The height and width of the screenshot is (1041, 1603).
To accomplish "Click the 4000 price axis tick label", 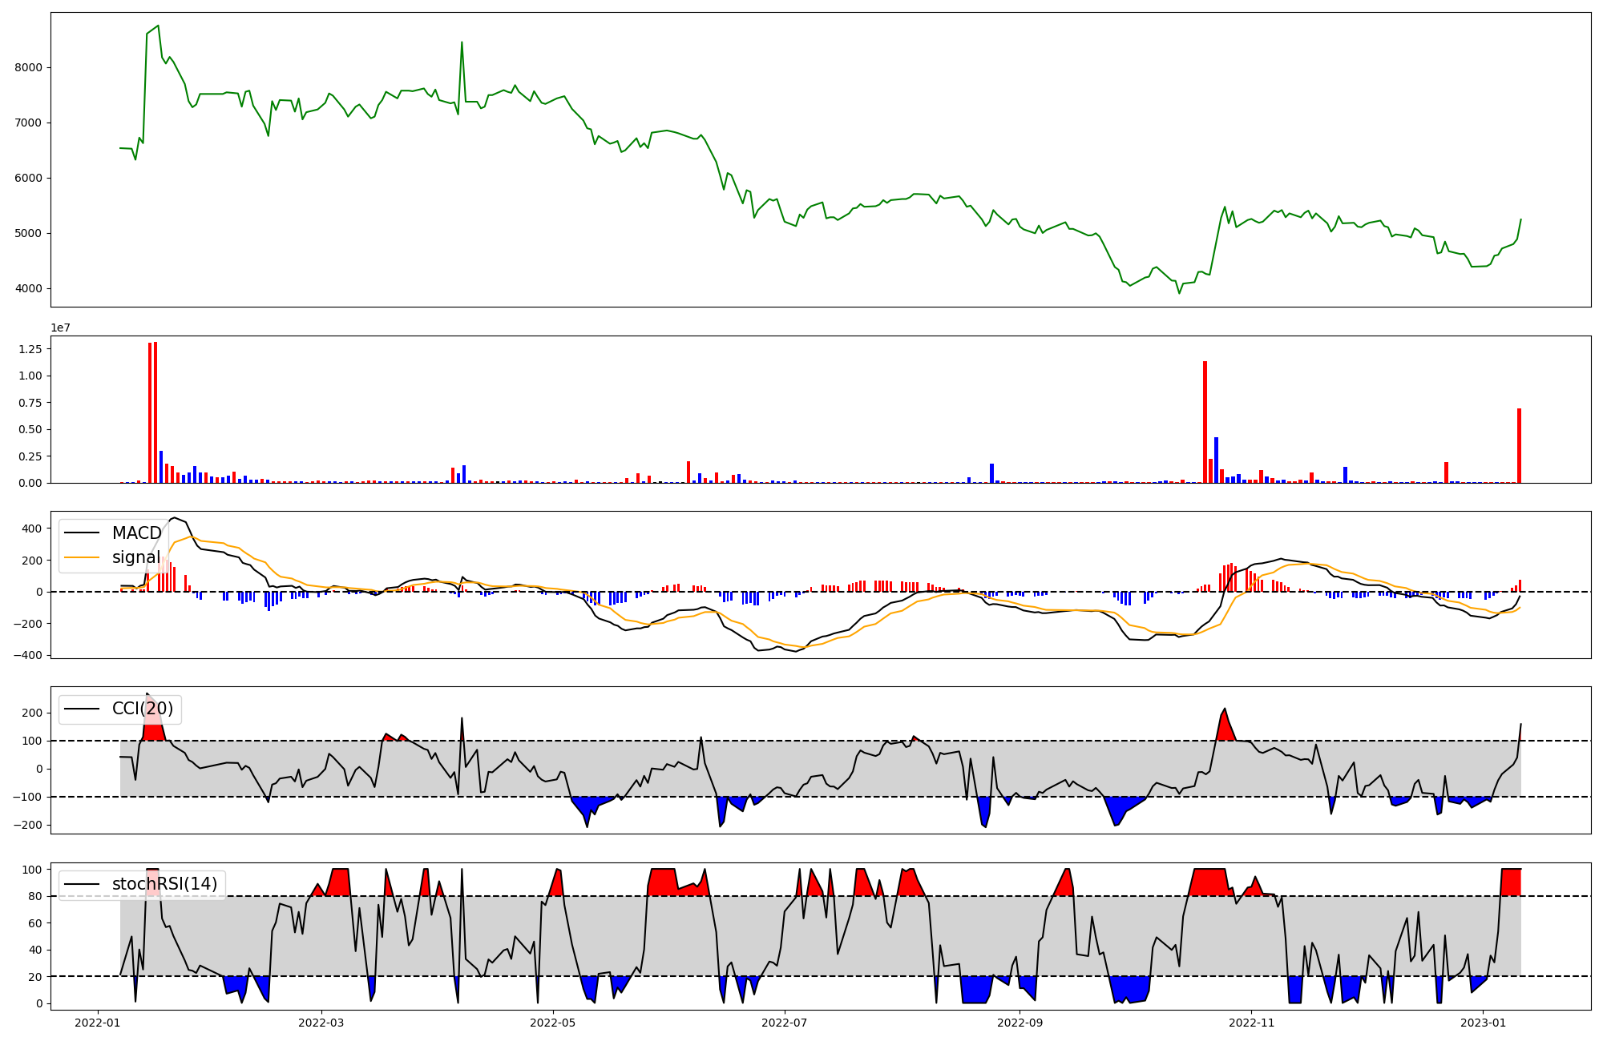I will click(28, 288).
